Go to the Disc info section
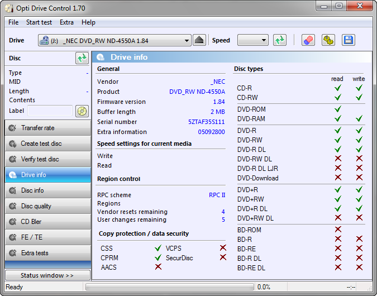Viewport: 377px width, 296px height. [48, 190]
